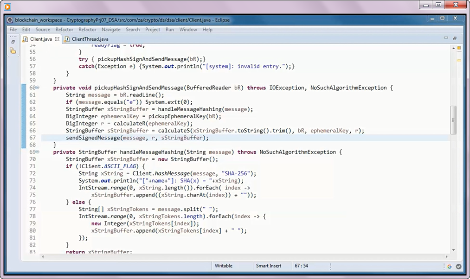This screenshot has height=279, width=470.
Task: Click the handleMessageHashing call on line 63
Action: (190, 109)
